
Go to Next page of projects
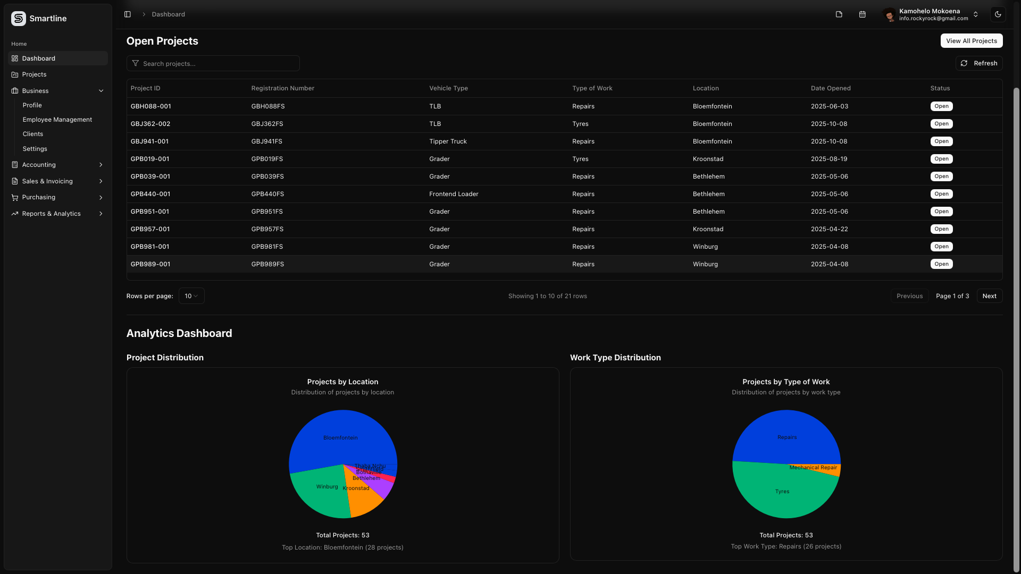(989, 296)
